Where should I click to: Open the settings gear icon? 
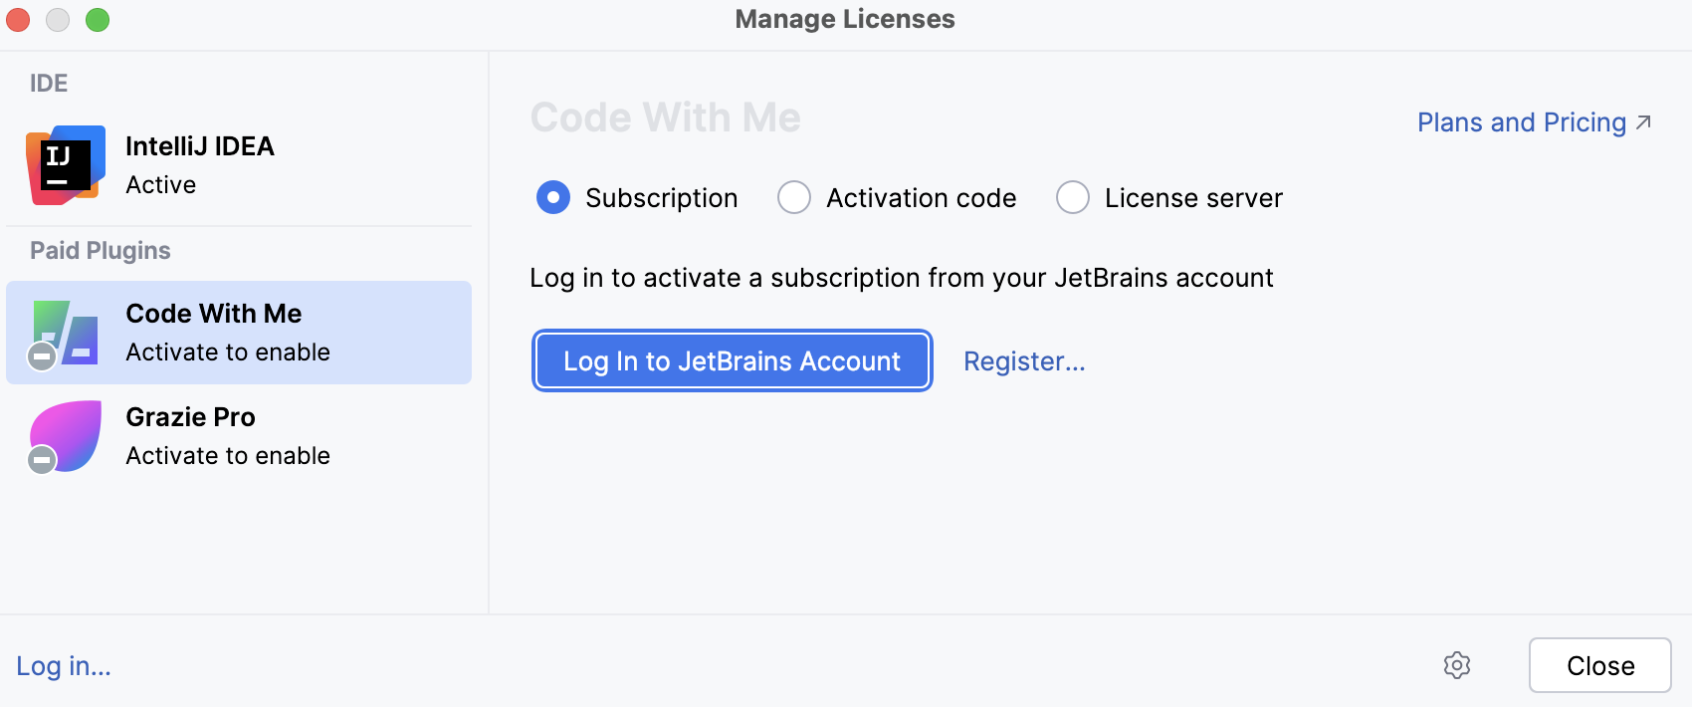tap(1457, 665)
